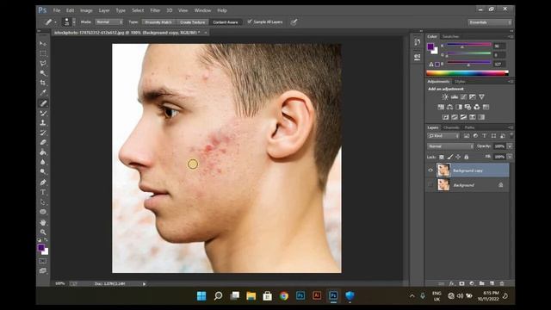551x310 pixels.
Task: Select the Zoom tool in toolbox
Action: click(x=43, y=232)
